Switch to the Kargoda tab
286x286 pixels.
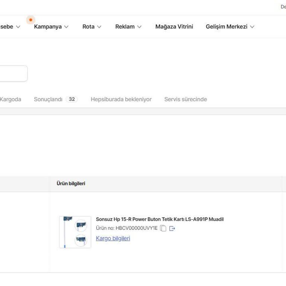10,99
